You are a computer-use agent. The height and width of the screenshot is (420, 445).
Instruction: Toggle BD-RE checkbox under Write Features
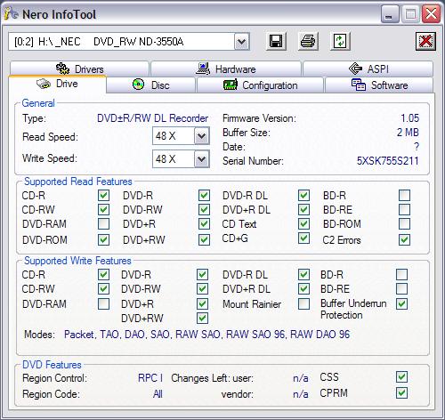tap(402, 288)
